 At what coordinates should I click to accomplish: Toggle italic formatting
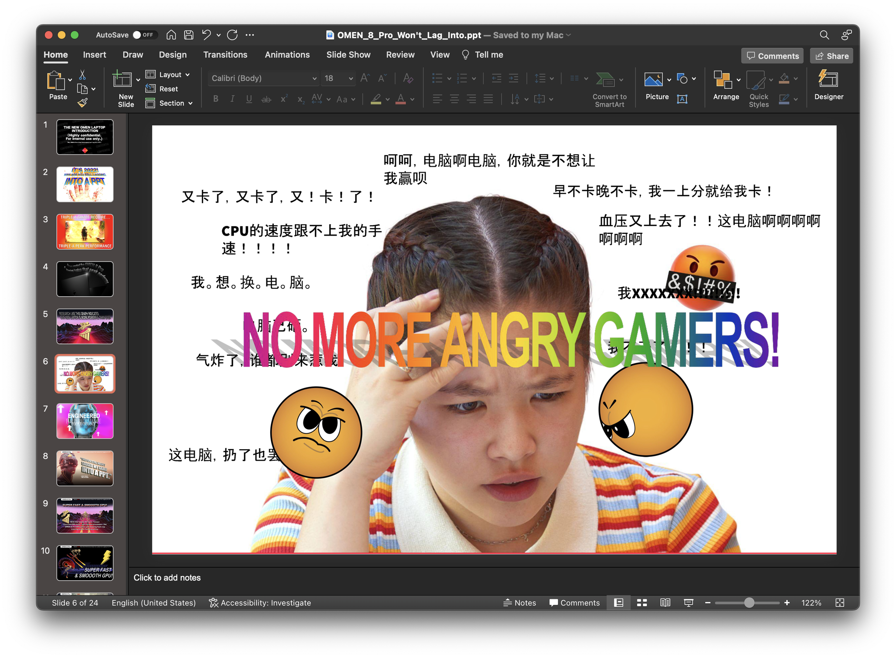[232, 99]
